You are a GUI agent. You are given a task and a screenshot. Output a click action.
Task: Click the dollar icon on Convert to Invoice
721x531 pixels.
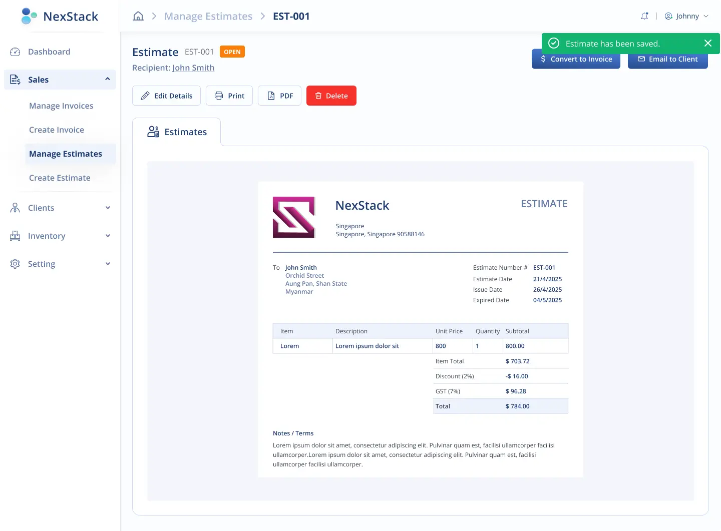tap(543, 59)
